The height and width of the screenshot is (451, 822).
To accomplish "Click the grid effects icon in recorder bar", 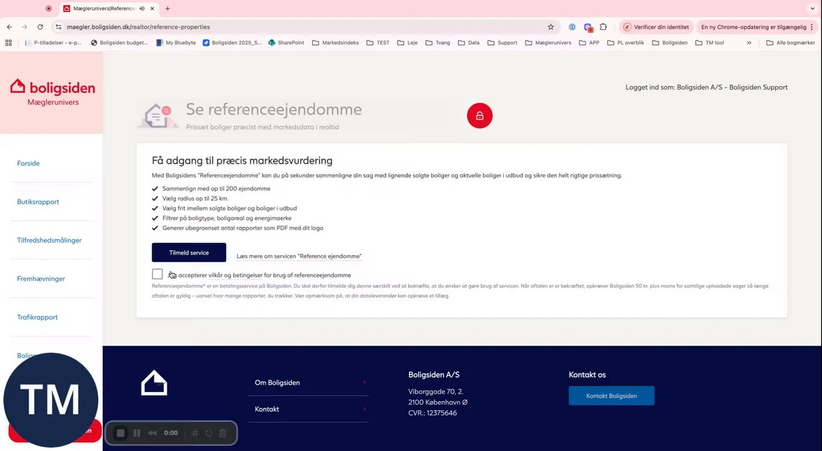I will [195, 433].
